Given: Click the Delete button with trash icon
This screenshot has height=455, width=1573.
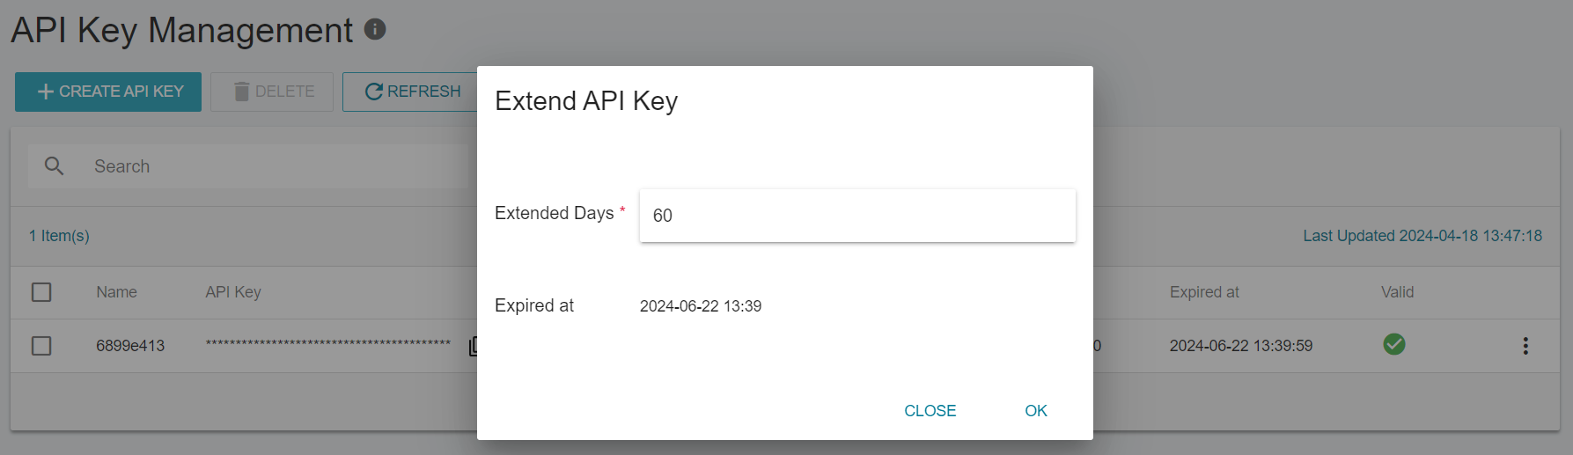Looking at the screenshot, I should tap(272, 92).
